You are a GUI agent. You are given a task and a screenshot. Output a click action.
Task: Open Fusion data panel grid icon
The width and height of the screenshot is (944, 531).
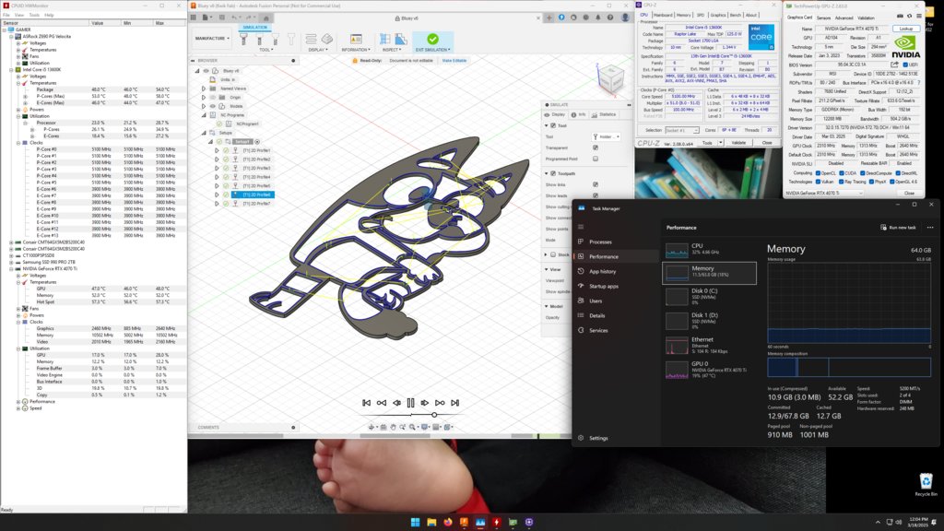tap(194, 18)
